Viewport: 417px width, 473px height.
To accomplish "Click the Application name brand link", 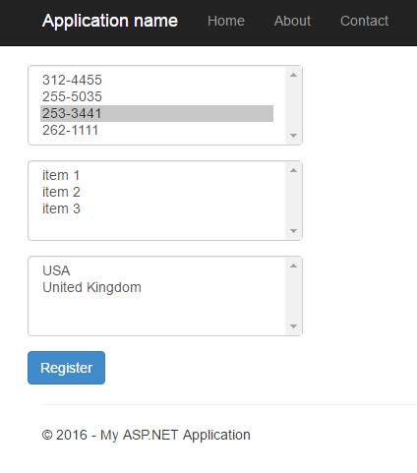I will coord(110,21).
